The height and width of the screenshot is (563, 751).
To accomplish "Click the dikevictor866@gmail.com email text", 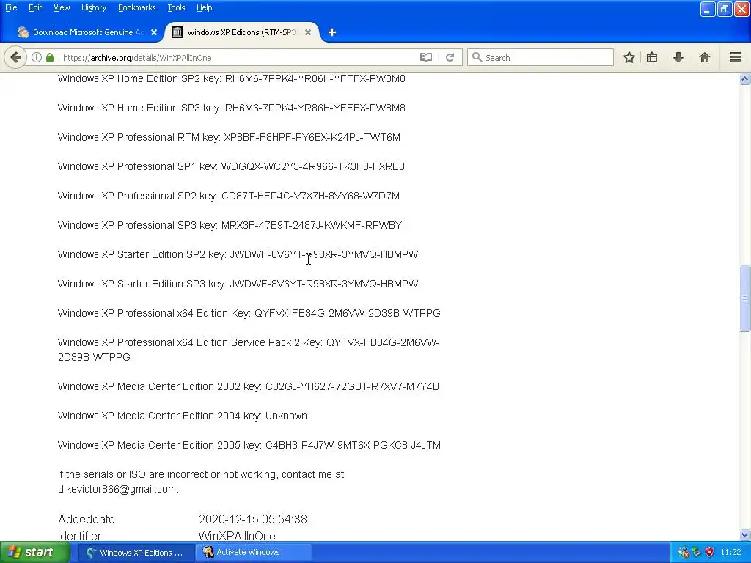I will point(117,489).
